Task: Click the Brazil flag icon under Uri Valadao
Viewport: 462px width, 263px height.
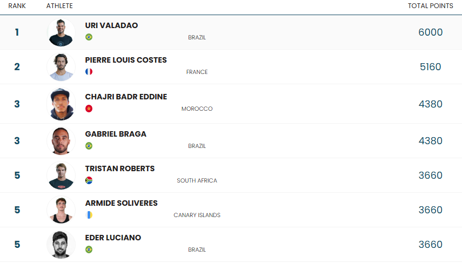Action: coord(89,37)
